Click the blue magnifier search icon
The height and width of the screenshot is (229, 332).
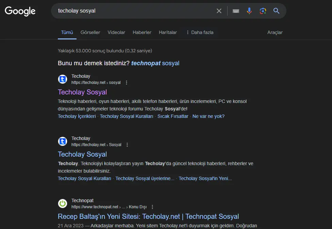tap(276, 11)
